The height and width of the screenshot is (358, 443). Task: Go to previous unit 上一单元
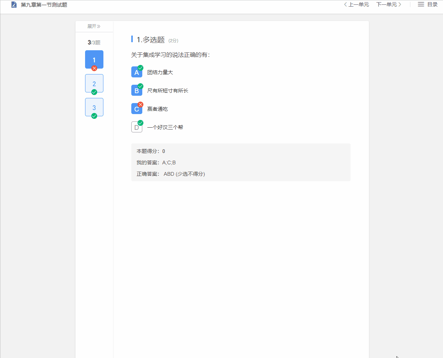(x=356, y=4)
